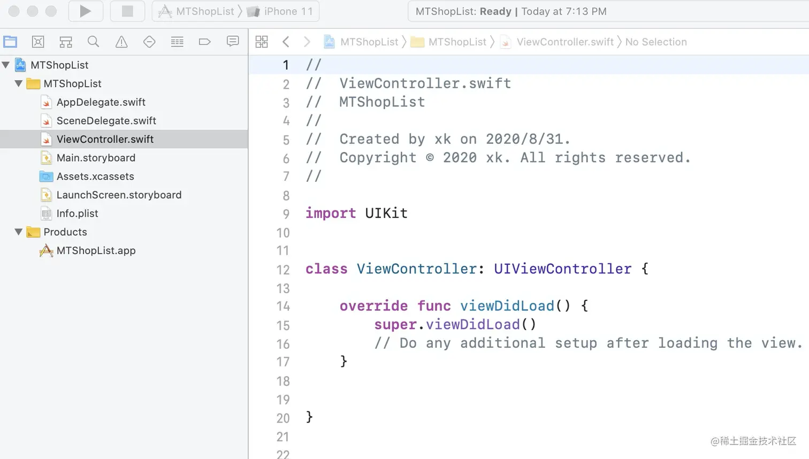The image size is (809, 459).
Task: Open the Find navigator
Action: [94, 42]
